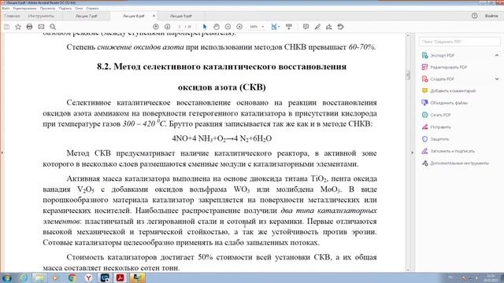504x283 pixels.
Task: Switch to the Главная tab
Action: (x=13, y=16)
